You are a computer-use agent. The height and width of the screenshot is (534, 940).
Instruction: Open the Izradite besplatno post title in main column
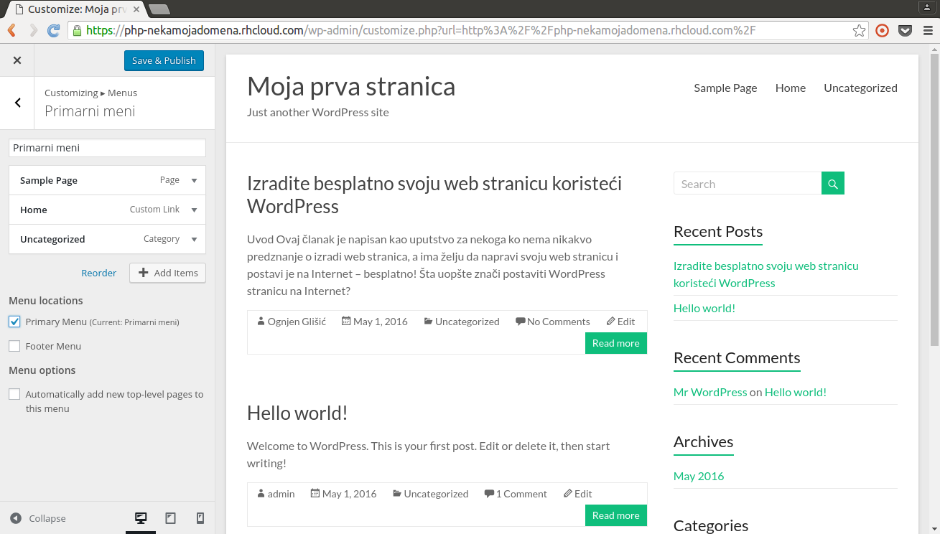[x=434, y=195]
